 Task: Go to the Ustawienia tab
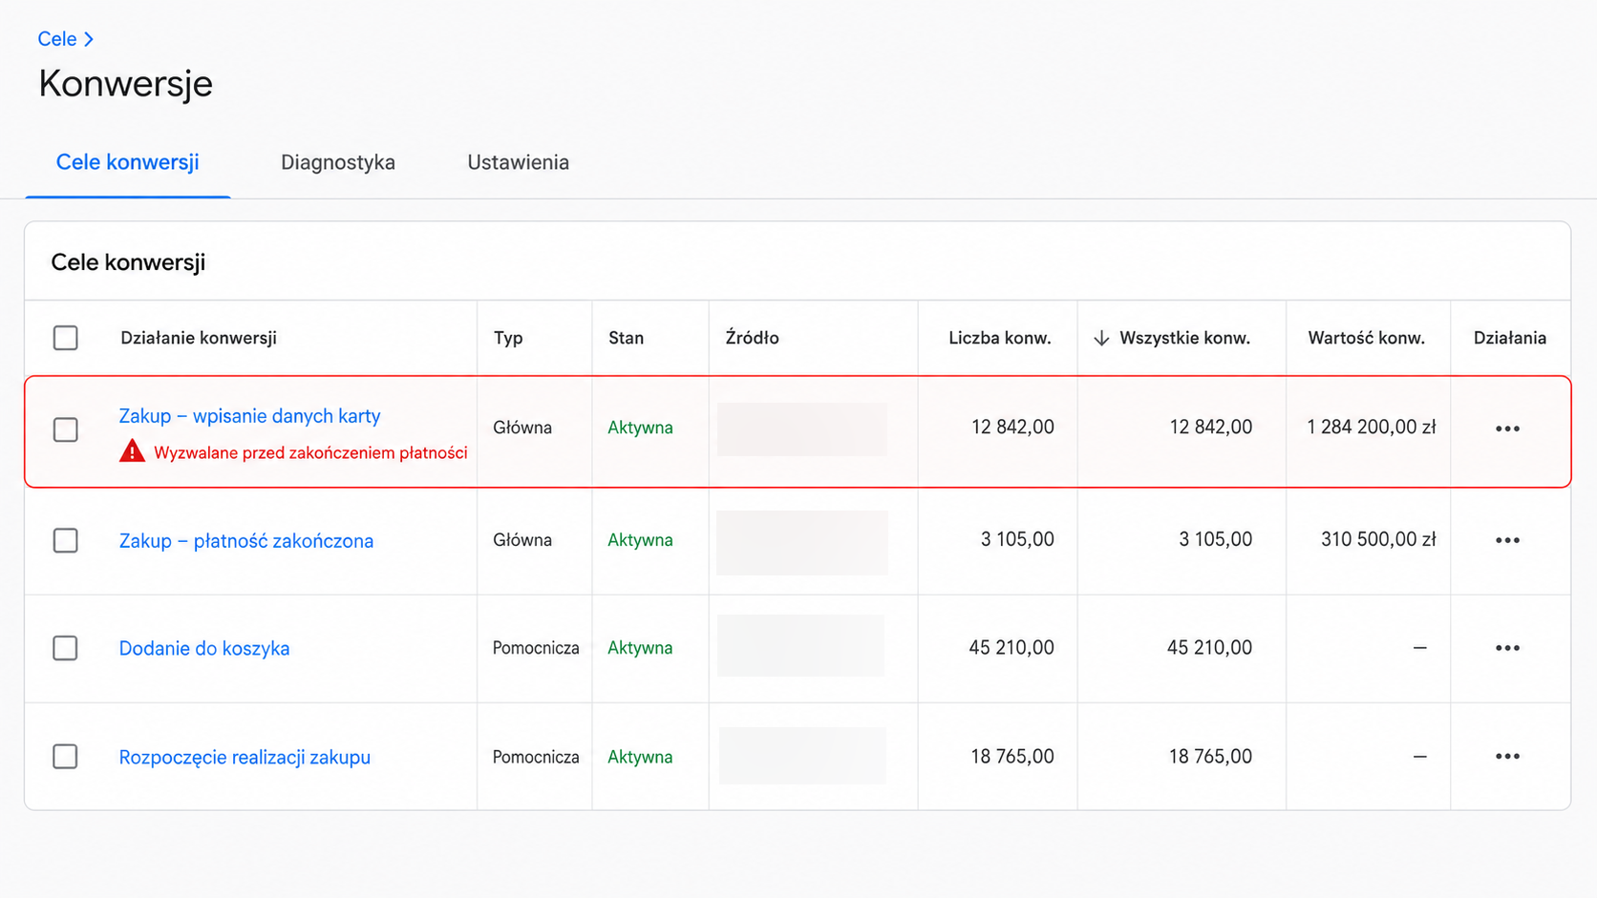pos(519,162)
